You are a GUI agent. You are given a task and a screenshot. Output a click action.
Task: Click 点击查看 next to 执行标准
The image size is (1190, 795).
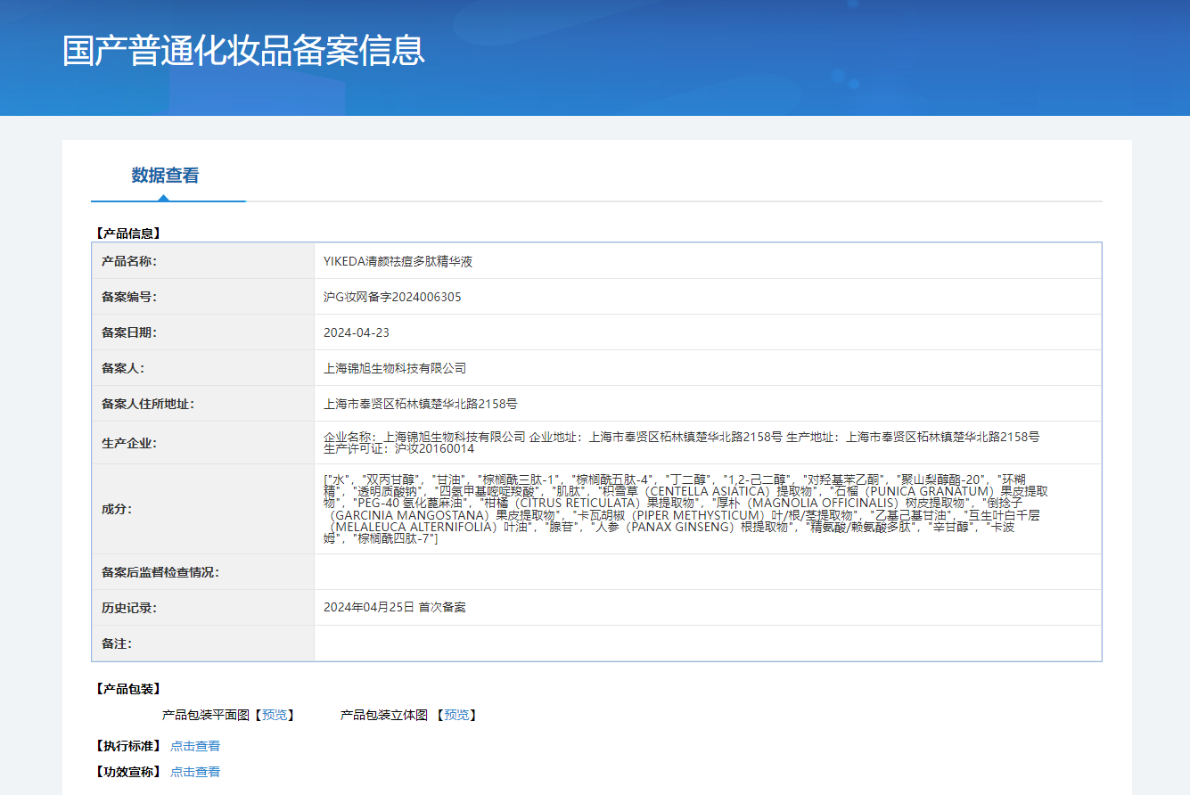tap(195, 746)
